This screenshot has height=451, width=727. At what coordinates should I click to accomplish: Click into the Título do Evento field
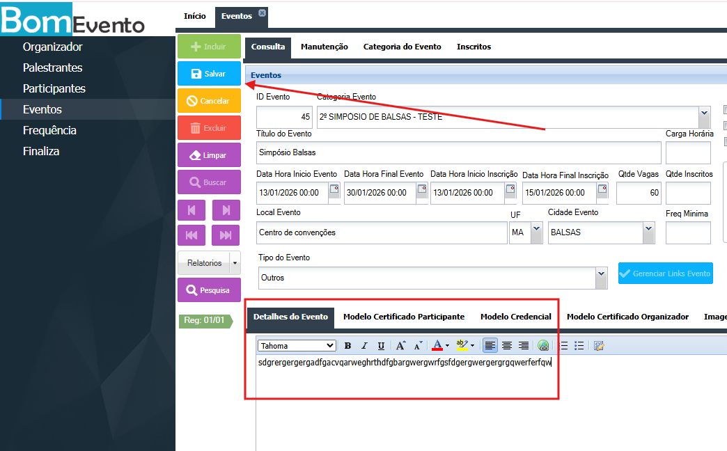pos(458,152)
